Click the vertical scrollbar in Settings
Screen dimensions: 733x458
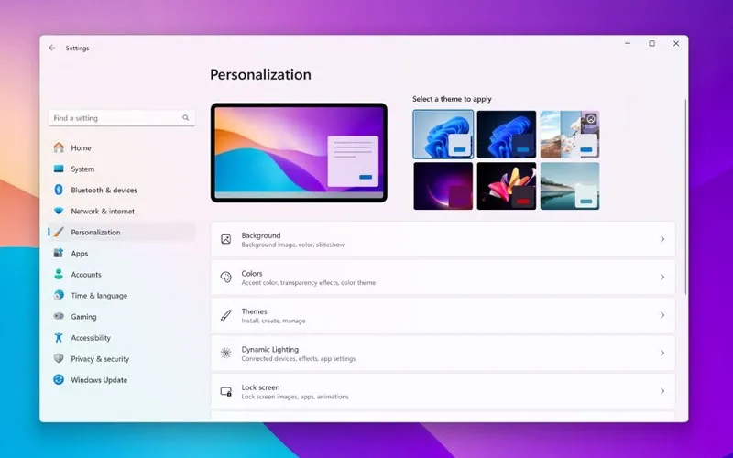(x=685, y=196)
